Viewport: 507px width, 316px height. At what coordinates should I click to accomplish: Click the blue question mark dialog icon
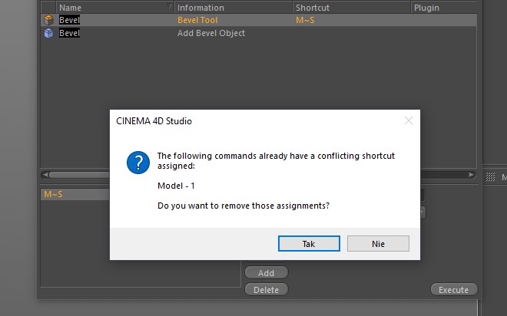click(x=138, y=163)
